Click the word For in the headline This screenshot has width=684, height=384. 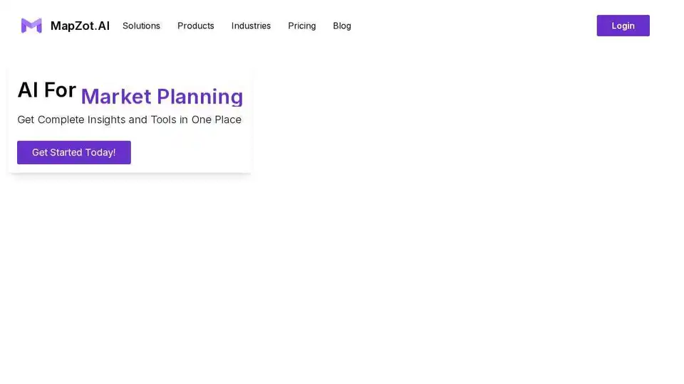click(x=60, y=90)
